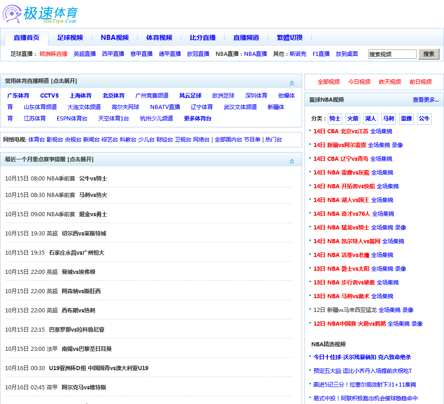The width and height of the screenshot is (444, 404).
Task: Open the 风云足球 channel
Action: coord(190,95)
